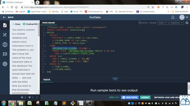Open Sublime Text from the taskbar
Viewport: 190px width, 106px height.
click(x=64, y=103)
